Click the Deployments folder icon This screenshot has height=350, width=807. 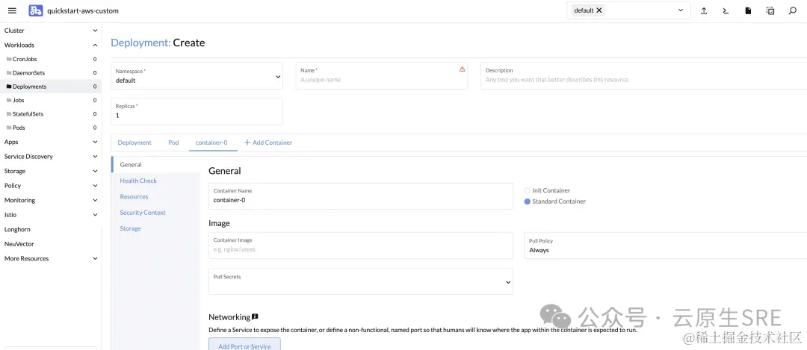pos(9,87)
